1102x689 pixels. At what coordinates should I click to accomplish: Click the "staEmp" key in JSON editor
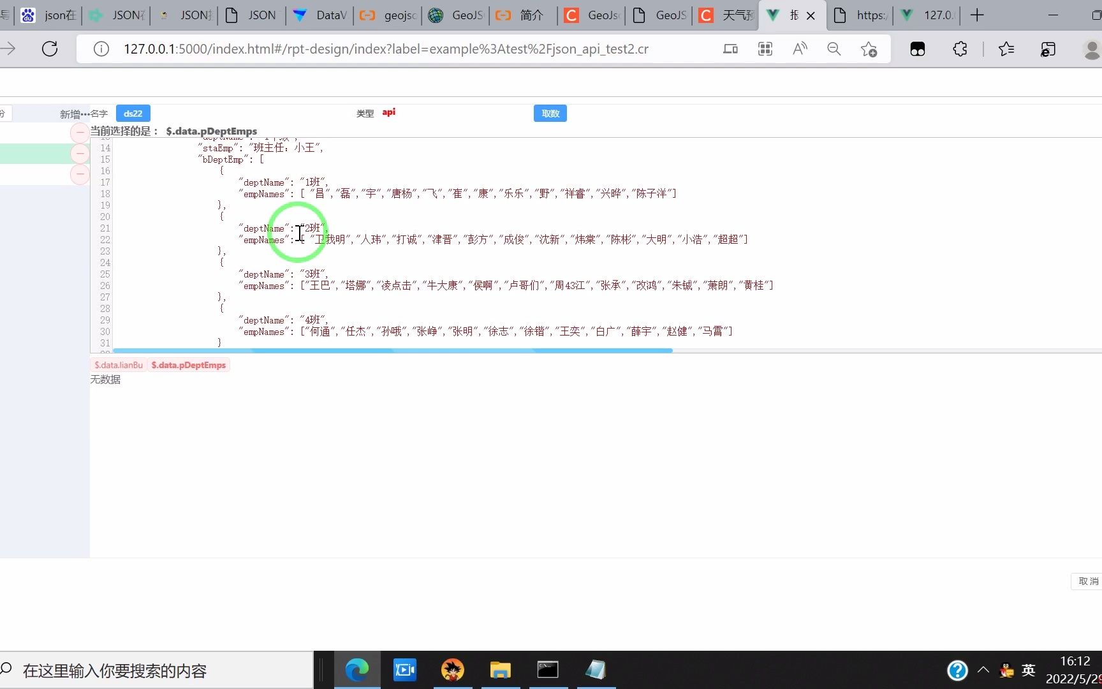coord(217,148)
